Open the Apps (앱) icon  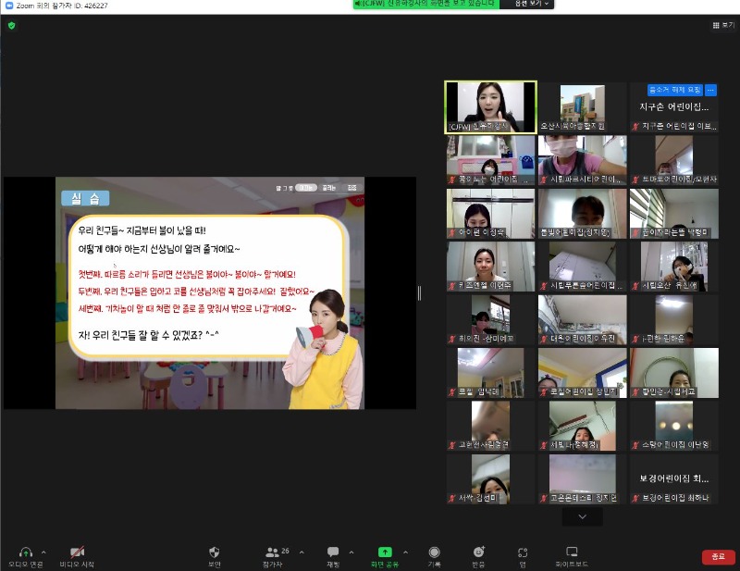(x=523, y=552)
